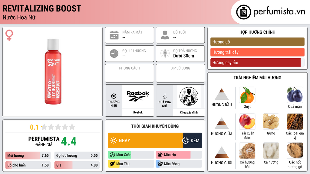The height and width of the screenshot is (174, 310).
Task: Click the Nước Hoa Nữ subtitle
Action: click(19, 18)
